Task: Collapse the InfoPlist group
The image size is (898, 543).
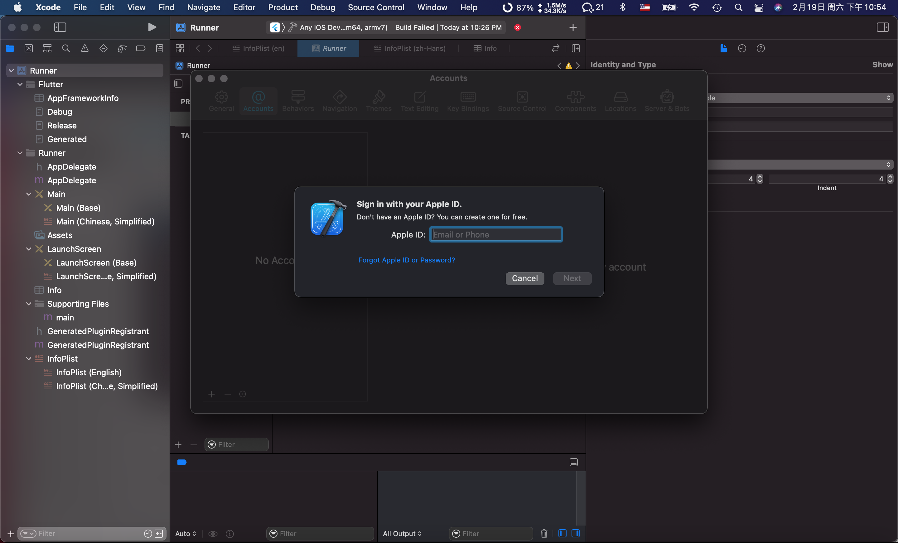Action: (29, 358)
